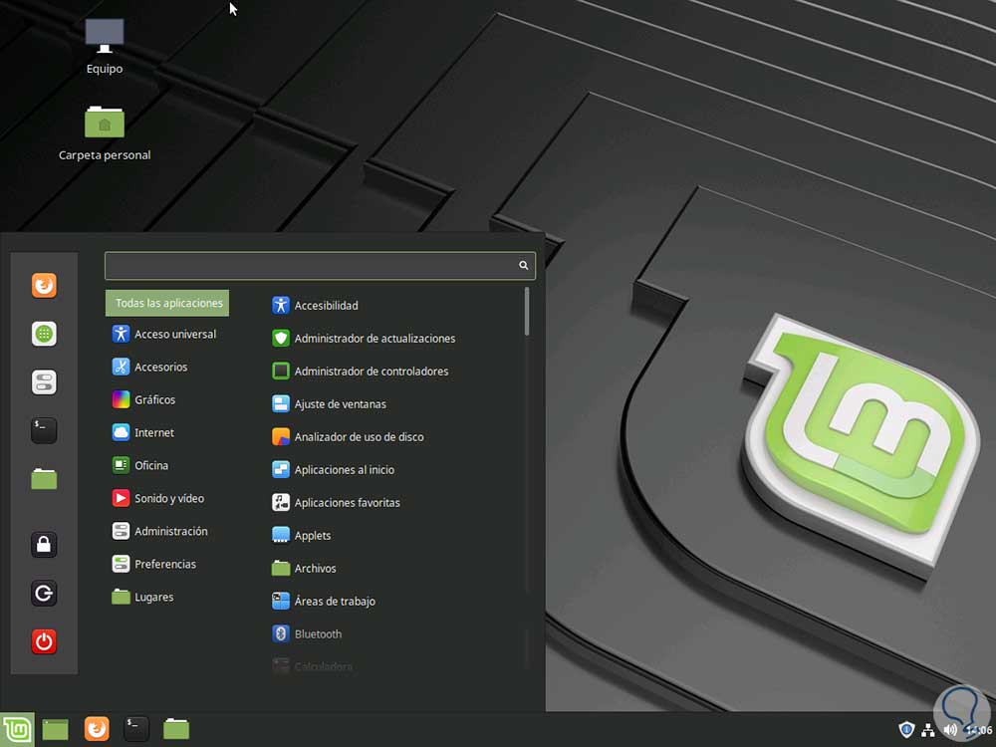
Task: Launch Firefox from the panel
Action: pyautogui.click(x=97, y=729)
